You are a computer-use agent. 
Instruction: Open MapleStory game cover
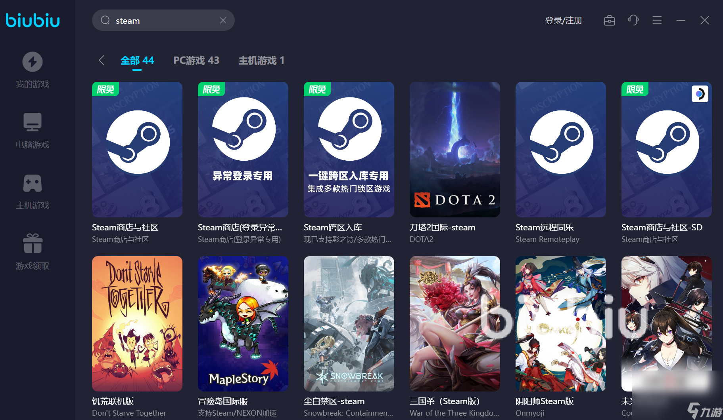[x=243, y=324]
